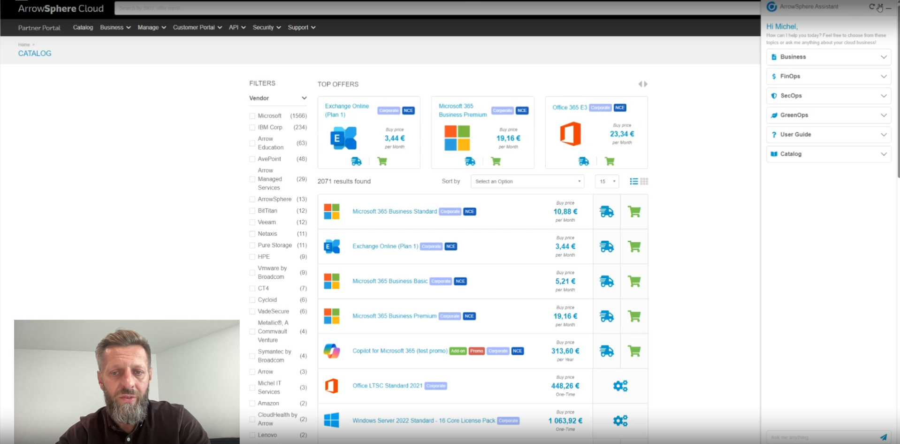The width and height of the screenshot is (900, 444).
Task: Click quote truck icon for Microsoft 365 Business Basic
Action: tap(606, 281)
